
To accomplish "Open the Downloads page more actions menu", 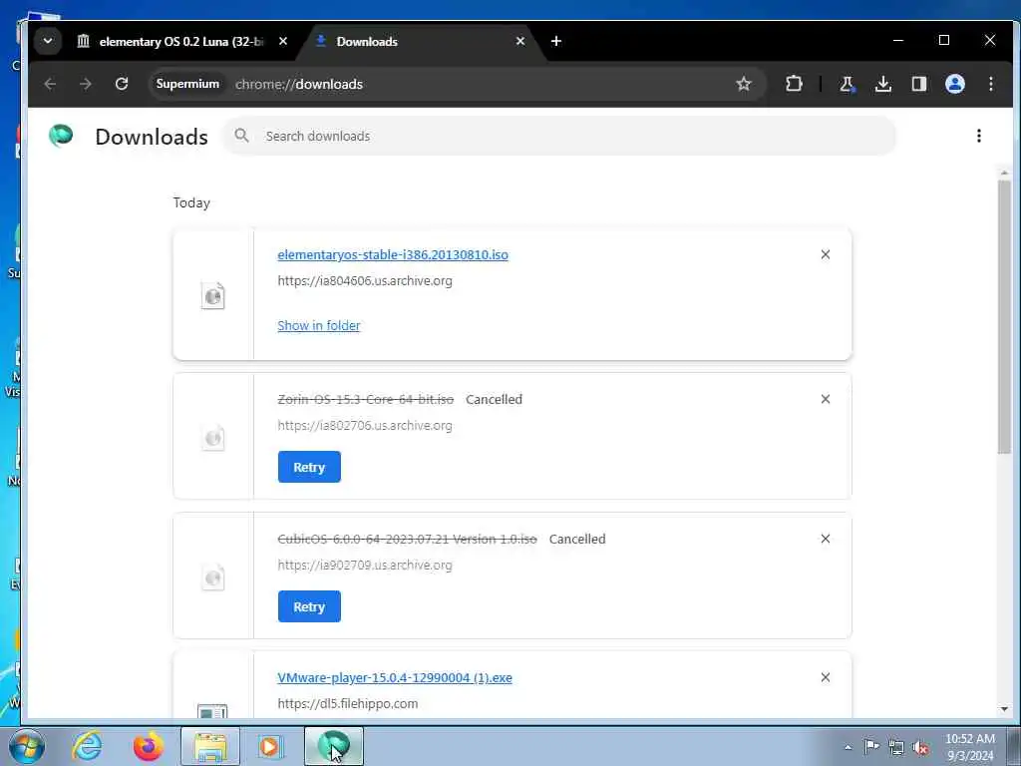I will click(x=979, y=136).
